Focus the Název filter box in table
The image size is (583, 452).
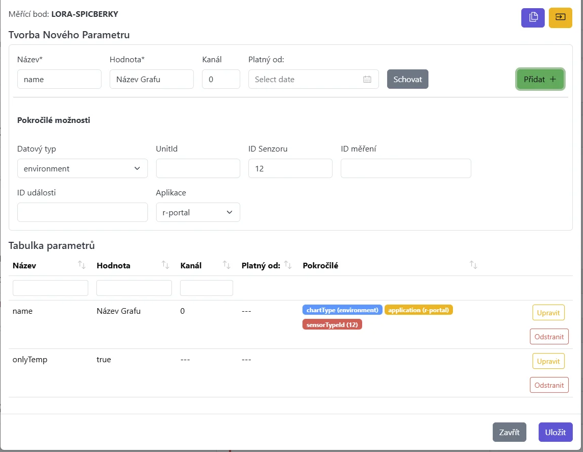(x=50, y=288)
